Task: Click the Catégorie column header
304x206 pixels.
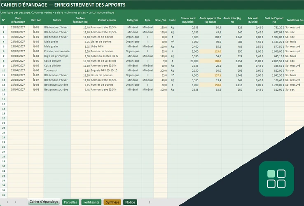Action: pos(133,20)
